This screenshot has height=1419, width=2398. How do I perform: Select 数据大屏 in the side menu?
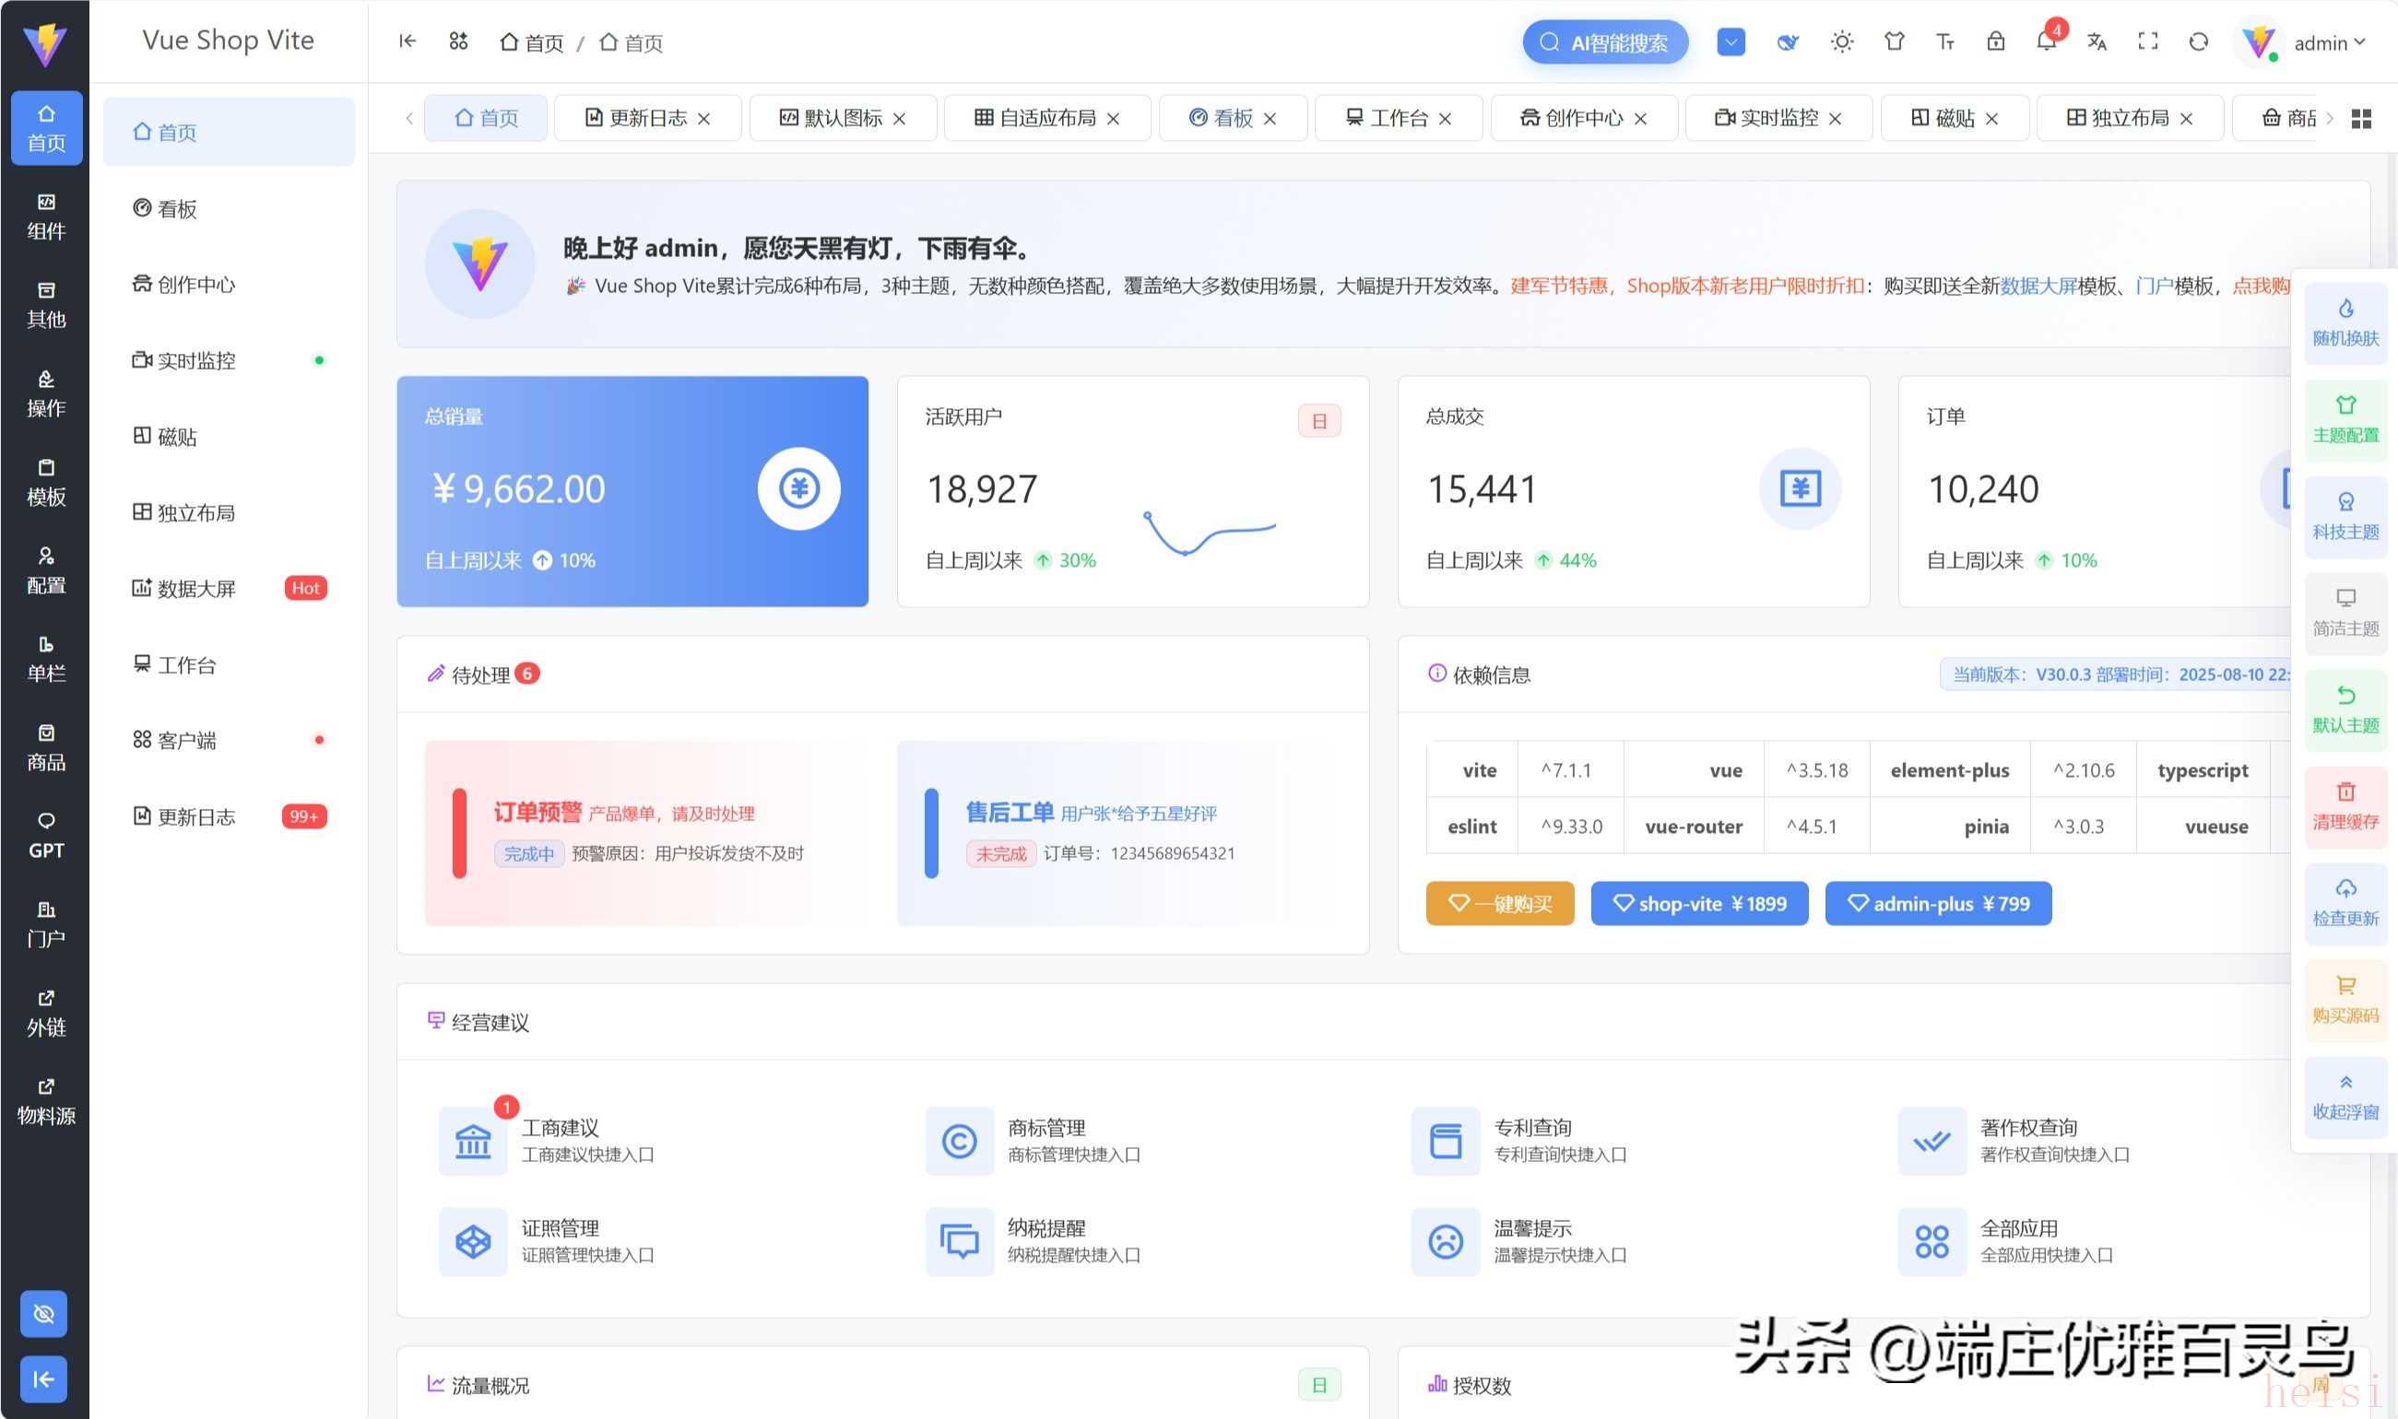[196, 589]
